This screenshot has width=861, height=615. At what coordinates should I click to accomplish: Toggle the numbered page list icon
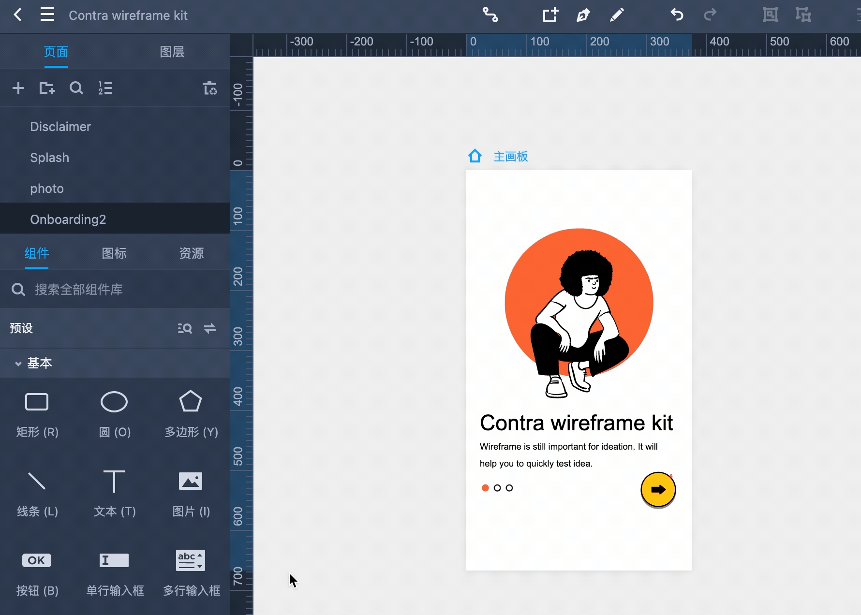(105, 88)
